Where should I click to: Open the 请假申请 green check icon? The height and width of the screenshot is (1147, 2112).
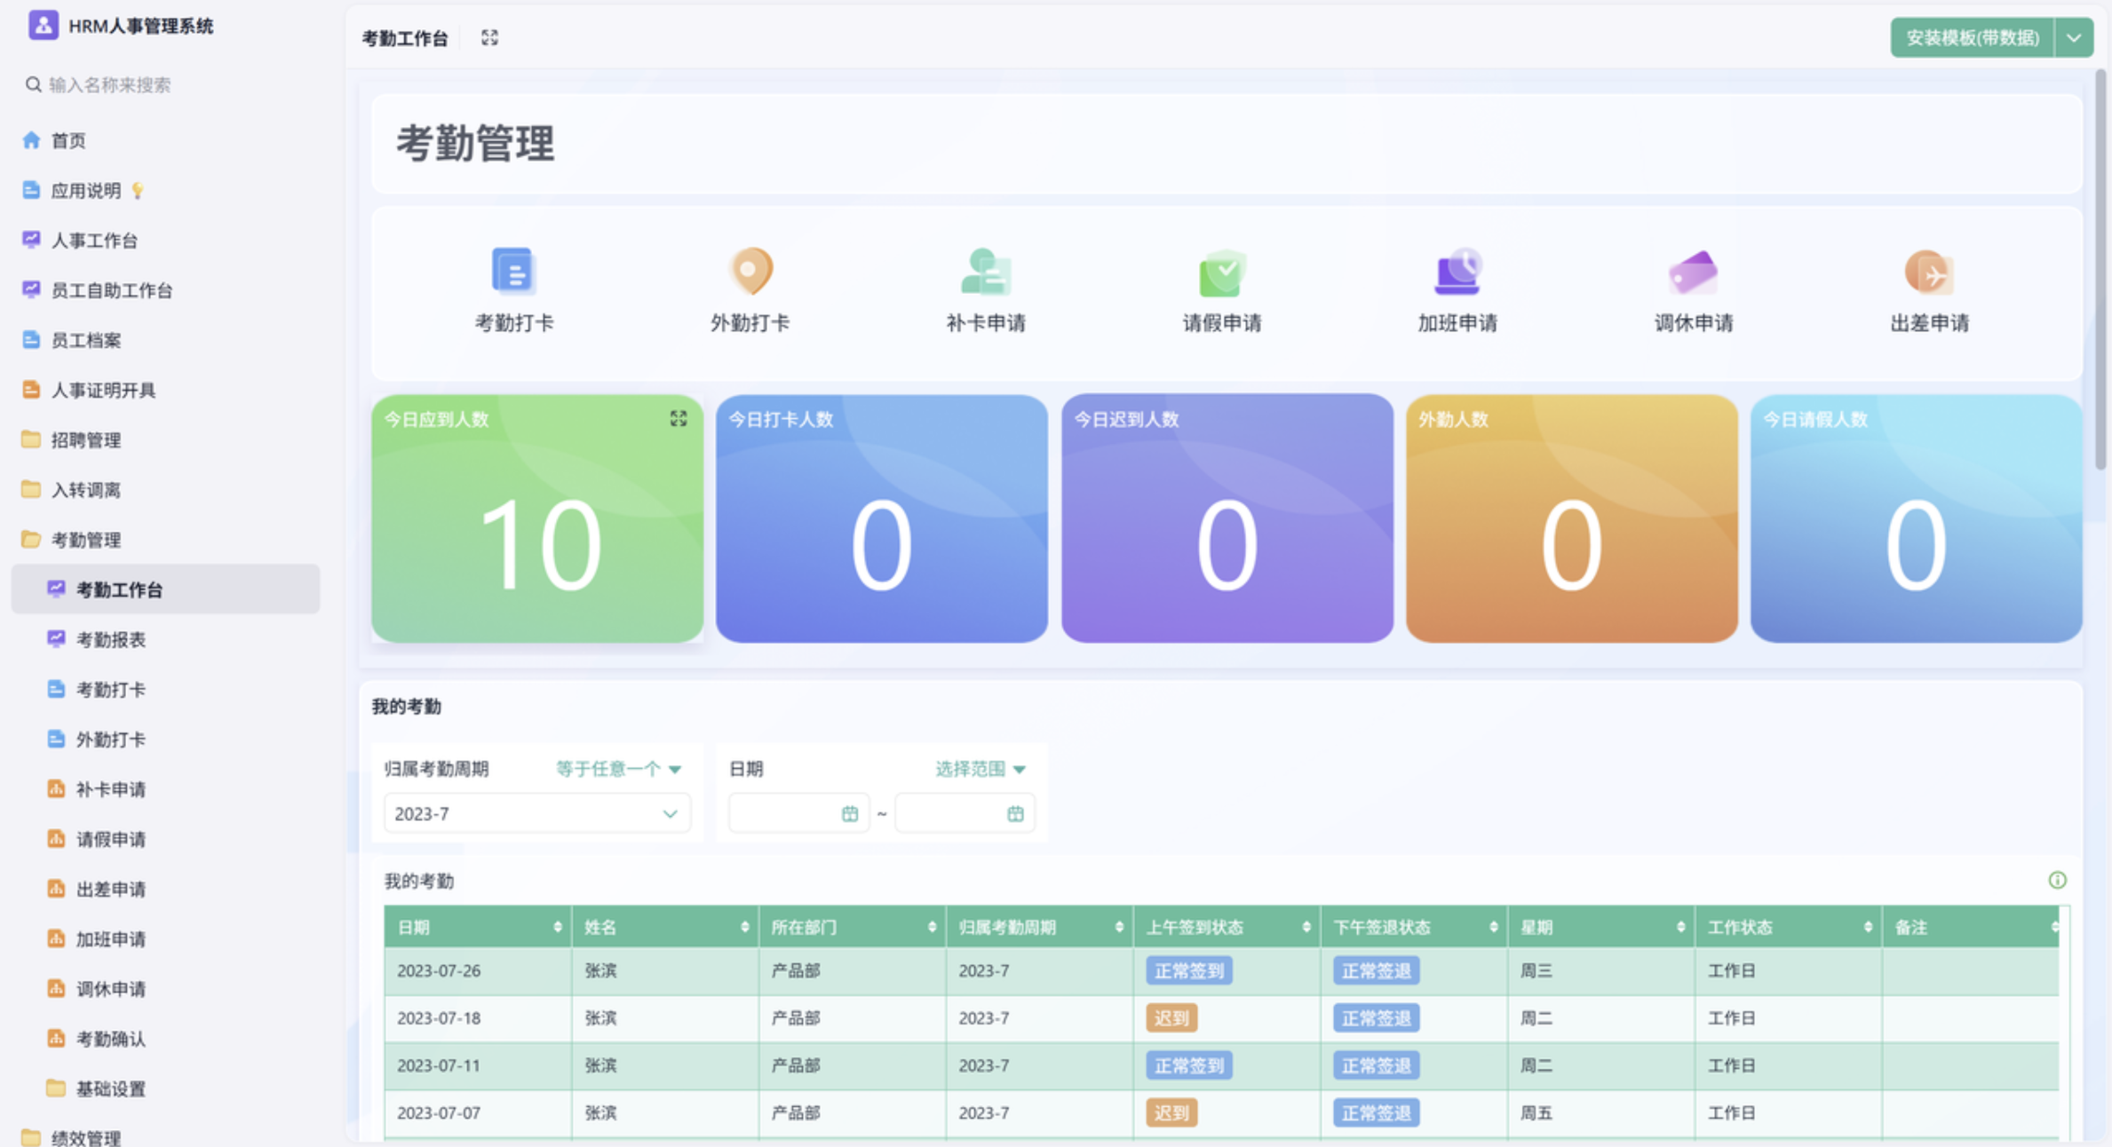(x=1222, y=272)
